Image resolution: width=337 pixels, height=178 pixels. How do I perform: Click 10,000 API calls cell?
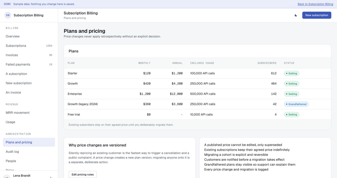click(201, 114)
